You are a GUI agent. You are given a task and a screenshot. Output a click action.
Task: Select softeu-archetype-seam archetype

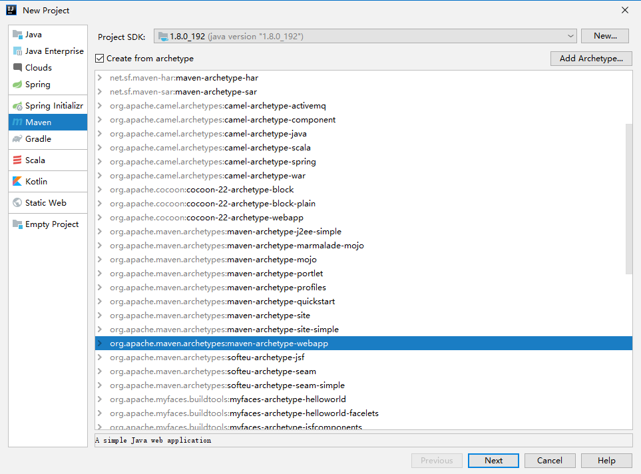click(363, 371)
